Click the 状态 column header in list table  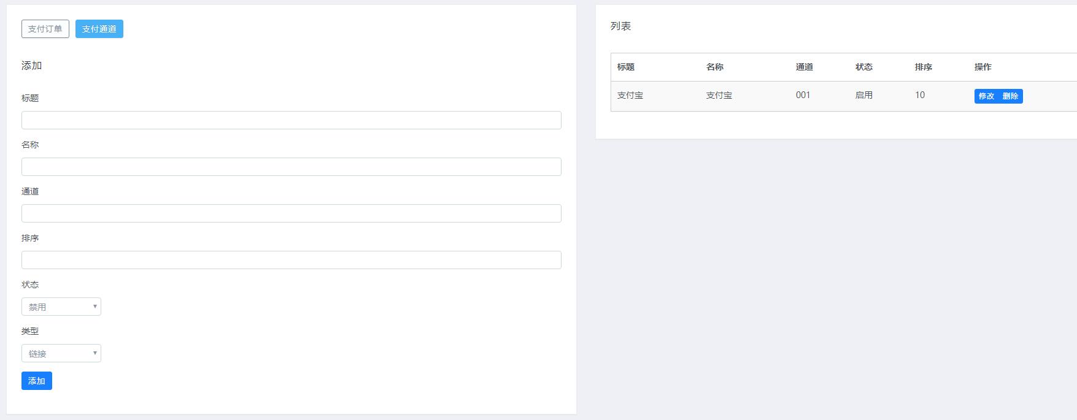[864, 67]
